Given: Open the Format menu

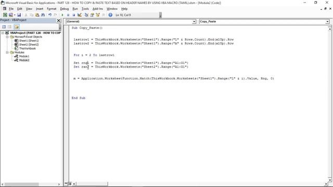Looking at the screenshot, I should tap(52, 9).
